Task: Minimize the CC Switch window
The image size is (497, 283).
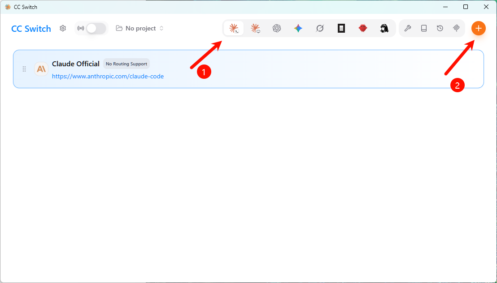Action: pos(445,7)
